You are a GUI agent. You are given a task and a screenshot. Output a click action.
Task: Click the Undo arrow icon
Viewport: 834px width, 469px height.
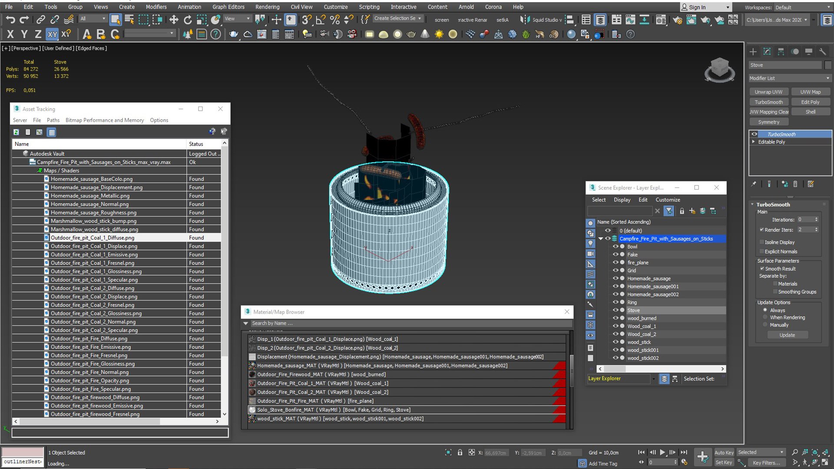tap(10, 20)
